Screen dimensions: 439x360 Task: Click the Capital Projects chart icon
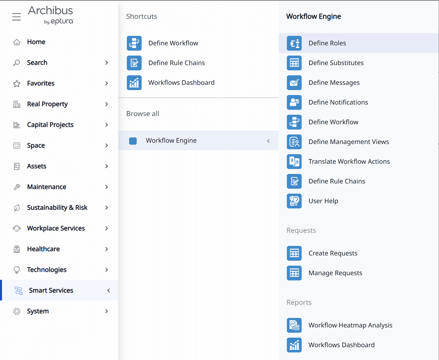(x=17, y=125)
